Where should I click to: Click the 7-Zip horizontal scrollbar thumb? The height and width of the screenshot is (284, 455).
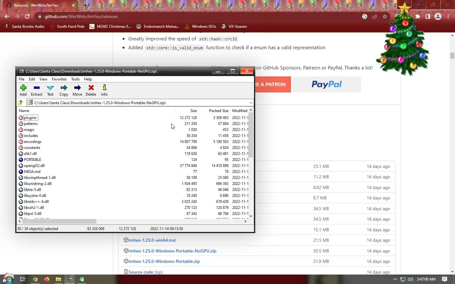click(x=59, y=222)
